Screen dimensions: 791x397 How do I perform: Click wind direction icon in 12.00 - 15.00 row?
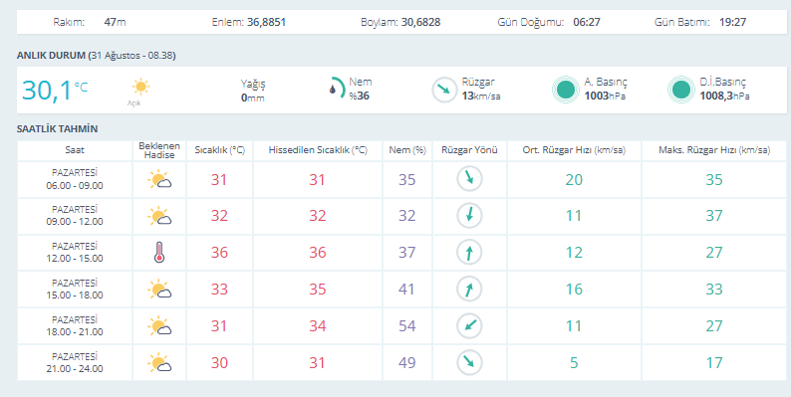[469, 253]
